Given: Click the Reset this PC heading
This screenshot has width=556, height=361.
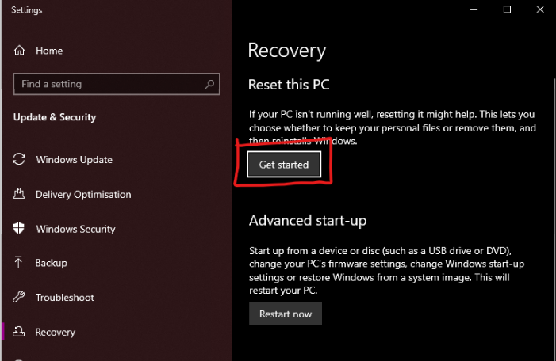Looking at the screenshot, I should tap(289, 85).
